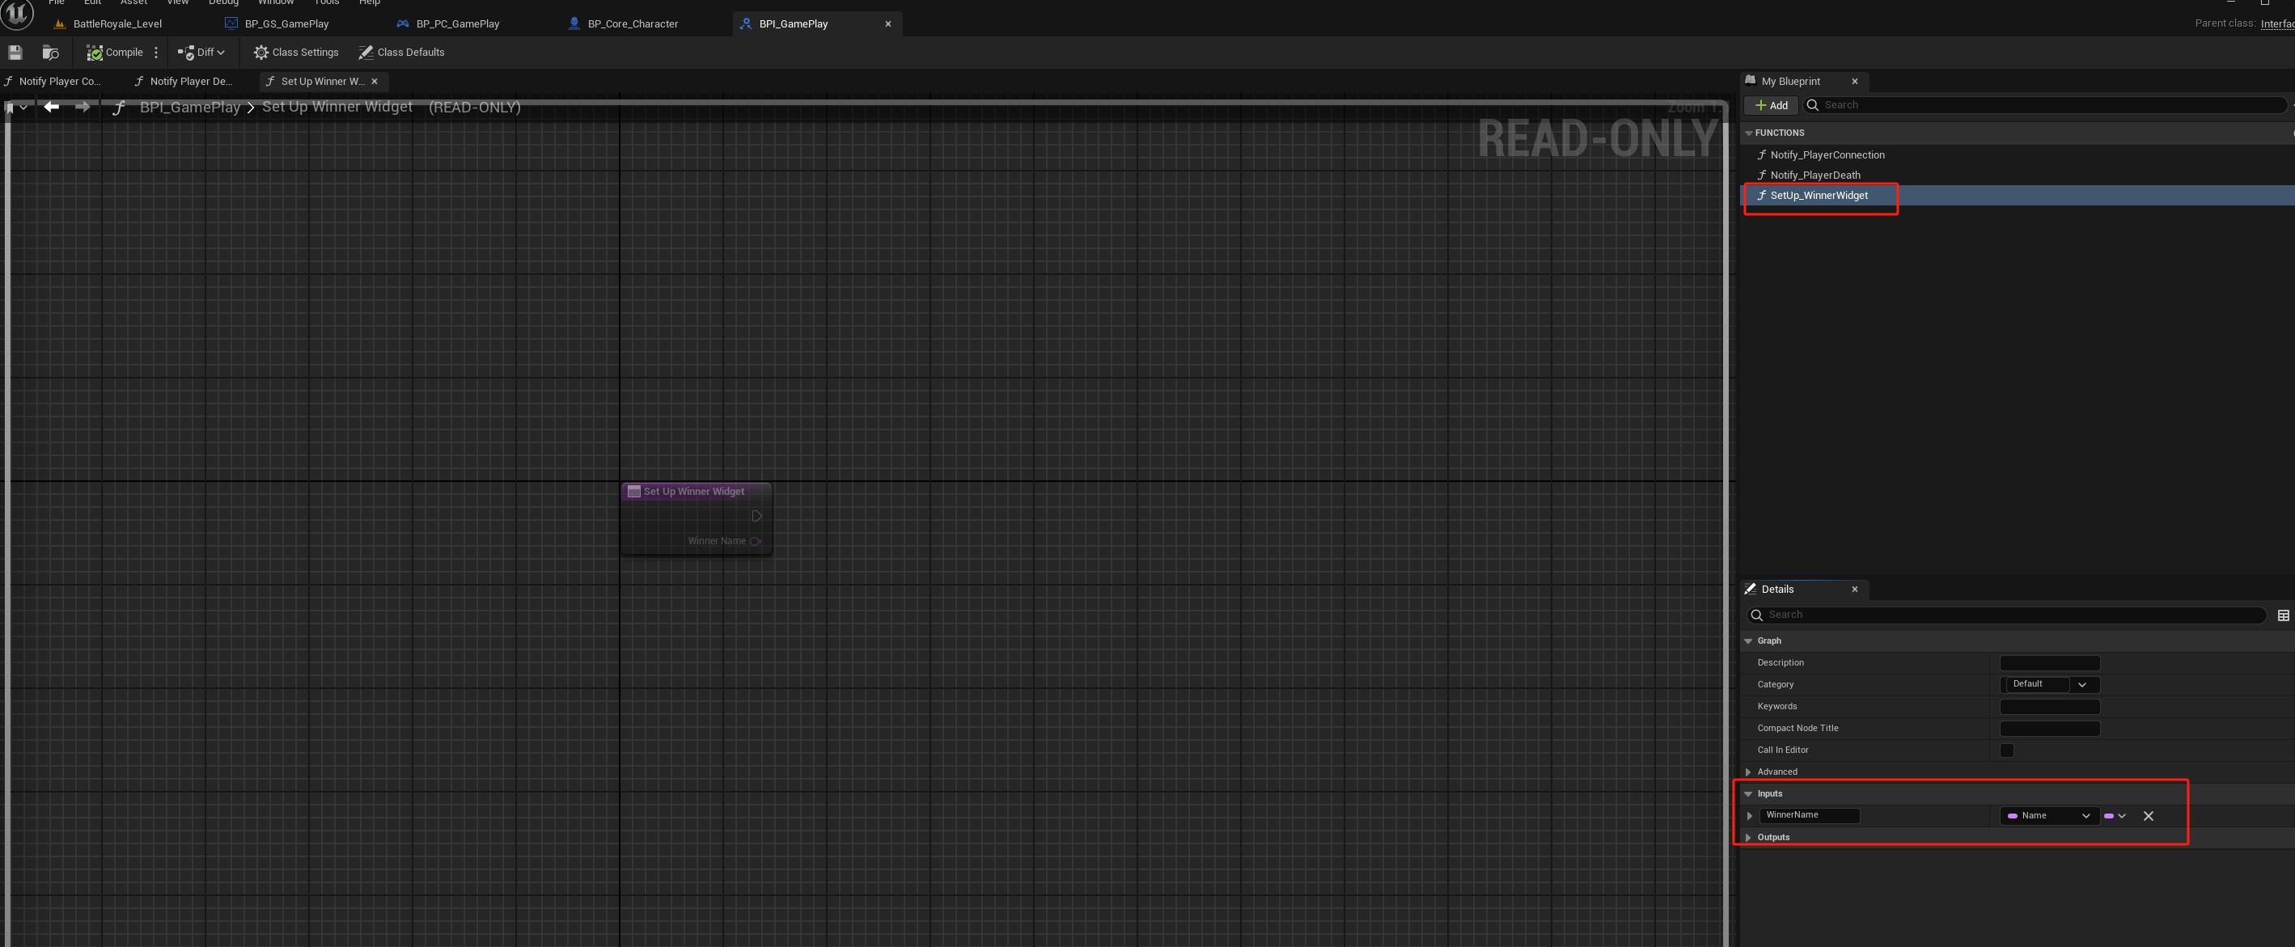Open the Details property matrix grid icon

pyautogui.click(x=2283, y=615)
